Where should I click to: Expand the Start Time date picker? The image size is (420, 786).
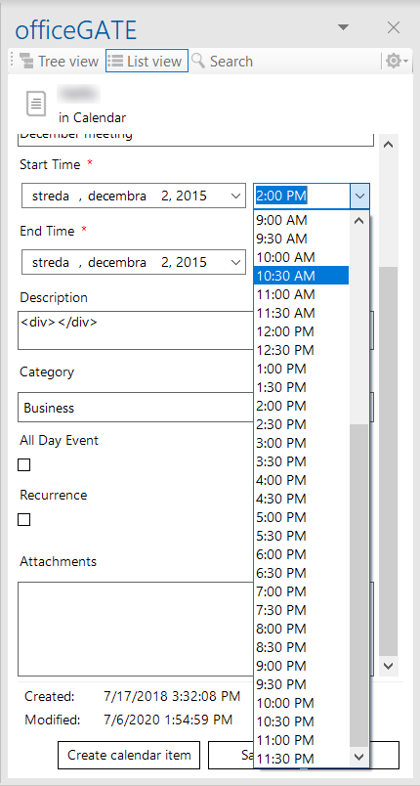[x=235, y=196]
